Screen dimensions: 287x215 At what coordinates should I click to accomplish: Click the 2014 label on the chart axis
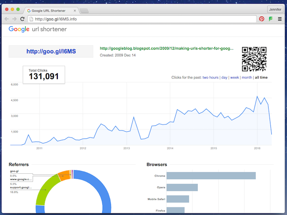point(170,148)
